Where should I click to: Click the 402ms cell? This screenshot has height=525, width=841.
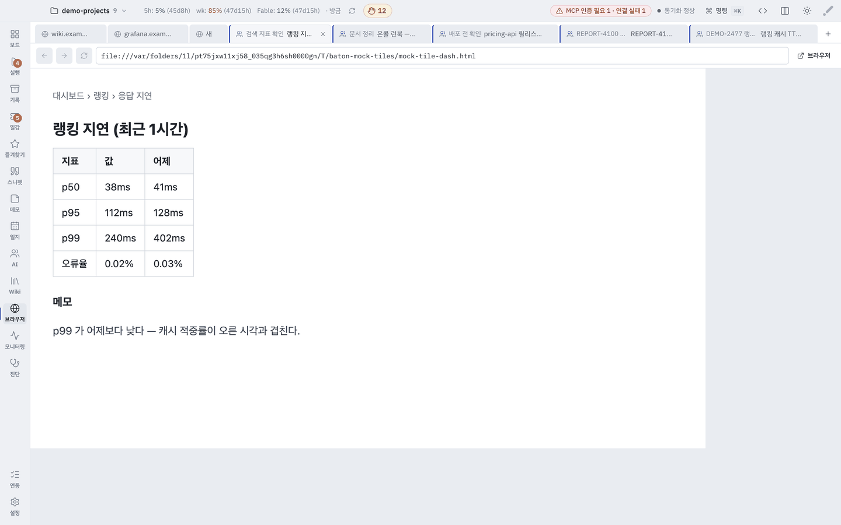(169, 238)
